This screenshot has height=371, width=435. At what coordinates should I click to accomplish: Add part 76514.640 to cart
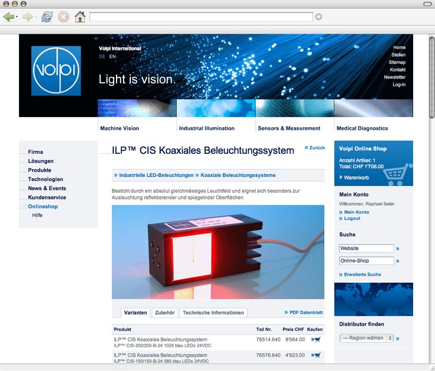coord(316,340)
